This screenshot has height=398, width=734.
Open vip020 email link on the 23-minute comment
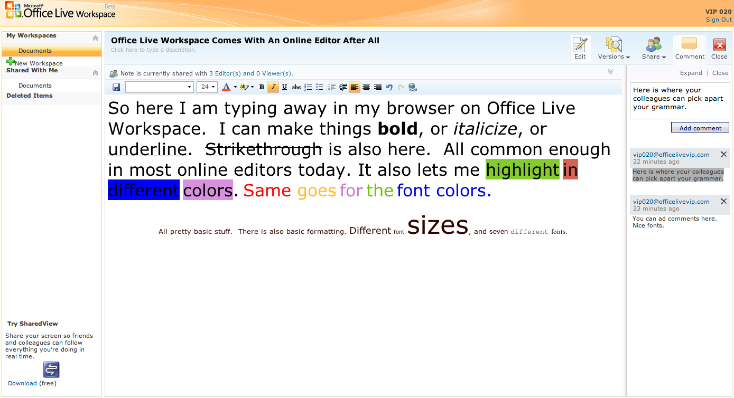pyautogui.click(x=671, y=202)
